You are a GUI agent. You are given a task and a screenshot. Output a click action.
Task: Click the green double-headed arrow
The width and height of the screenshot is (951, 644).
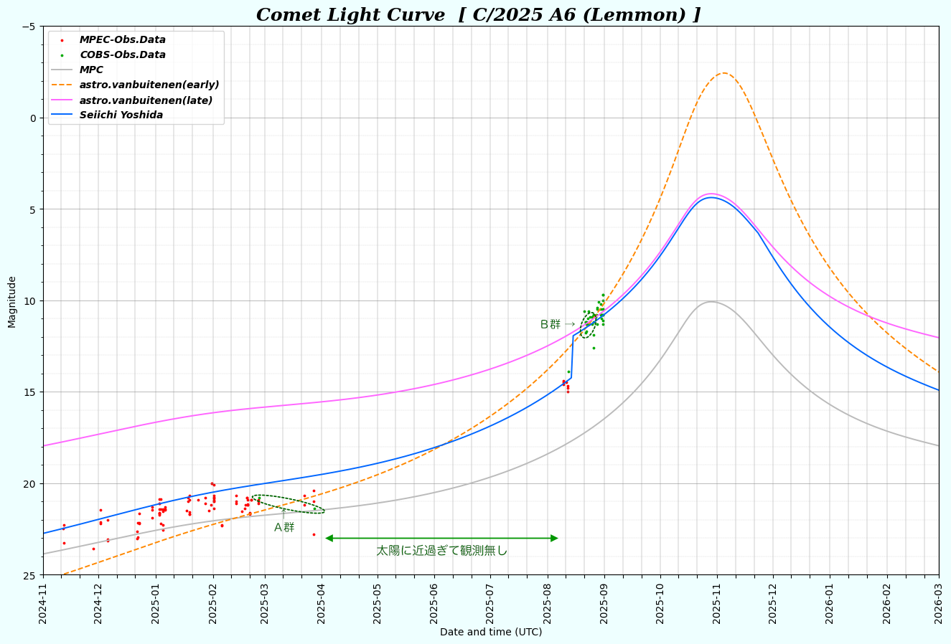pos(441,538)
